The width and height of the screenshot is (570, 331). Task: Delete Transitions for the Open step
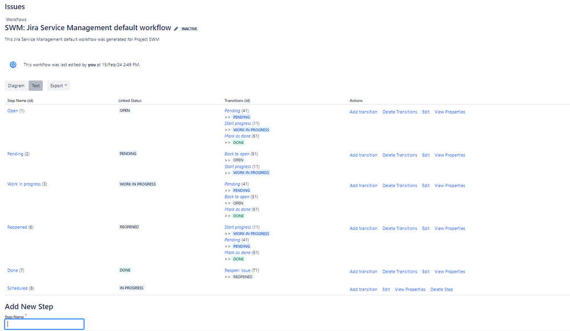(x=400, y=112)
